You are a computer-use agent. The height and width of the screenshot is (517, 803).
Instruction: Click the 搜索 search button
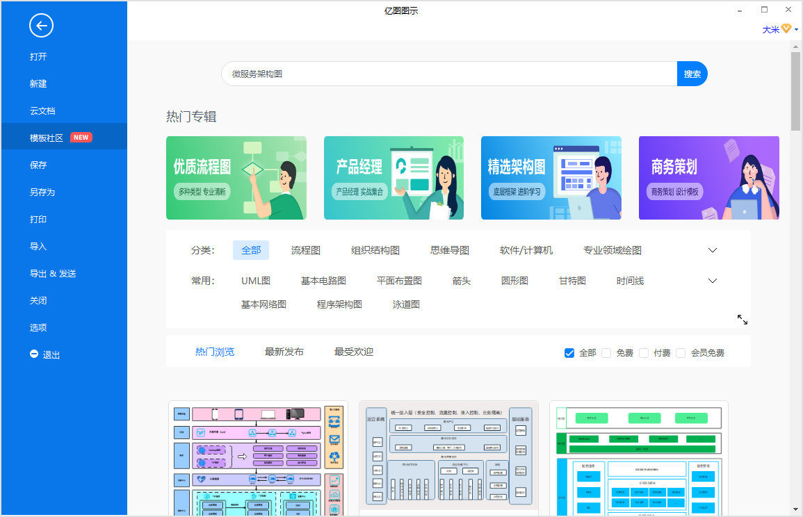(692, 74)
